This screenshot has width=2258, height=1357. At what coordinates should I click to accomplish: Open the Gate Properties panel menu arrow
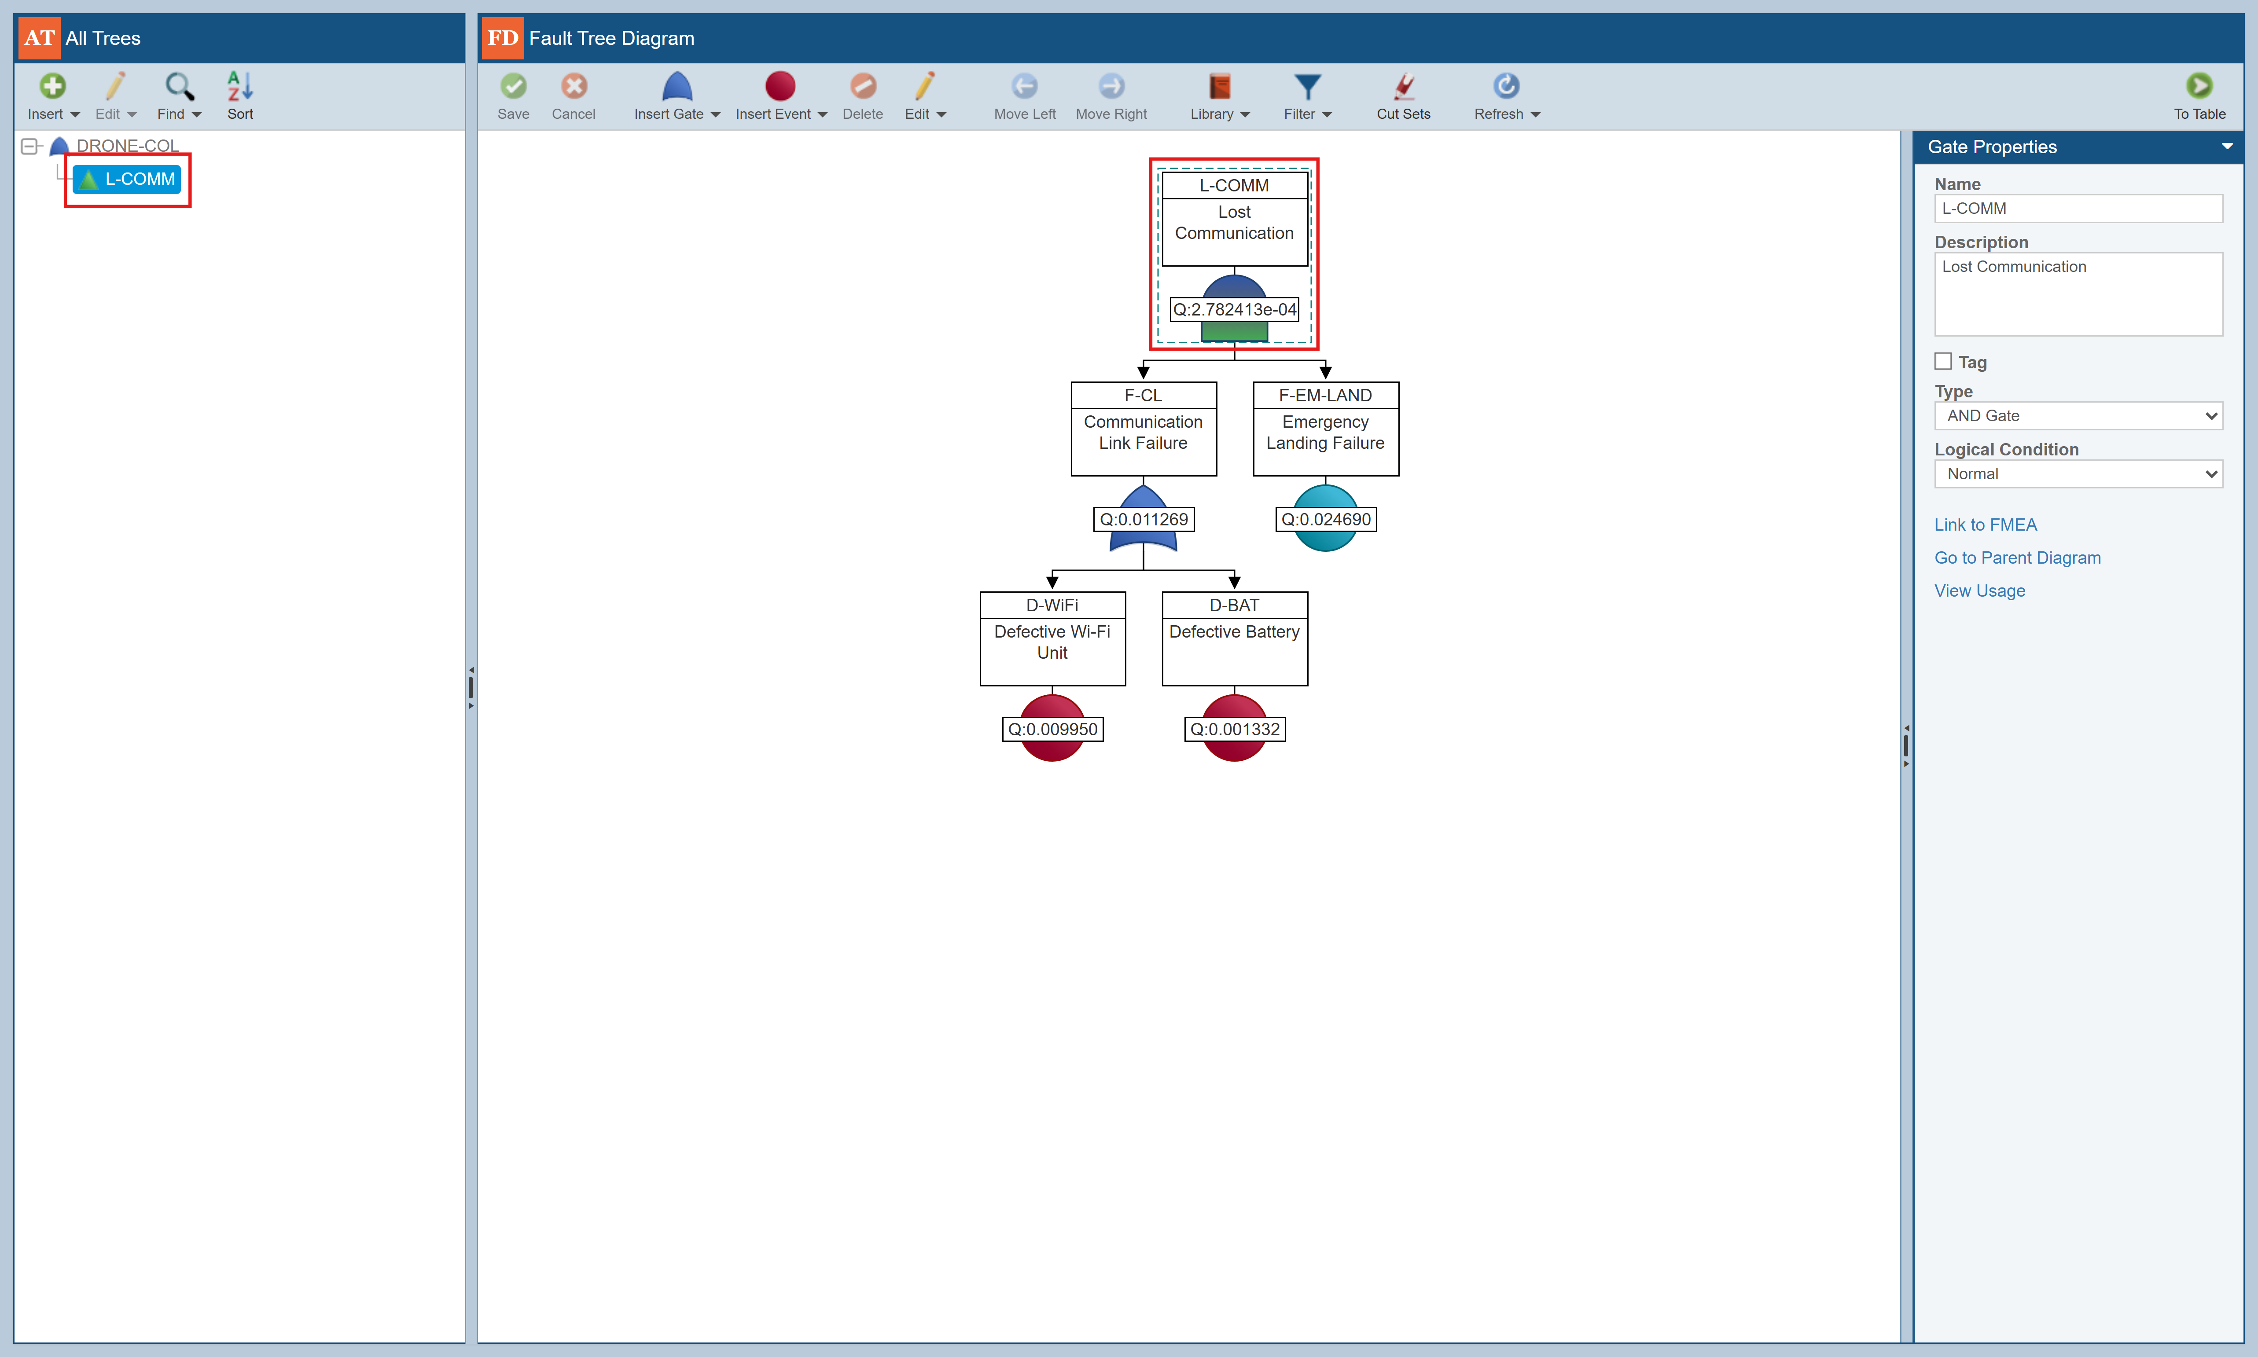click(x=2227, y=147)
